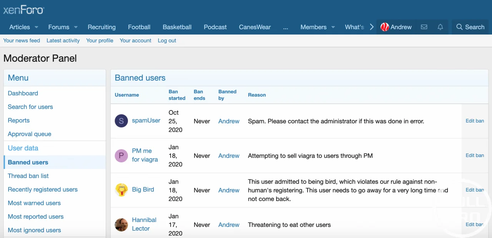
Task: Click Edit ban for spamUser
Action: [x=475, y=121]
